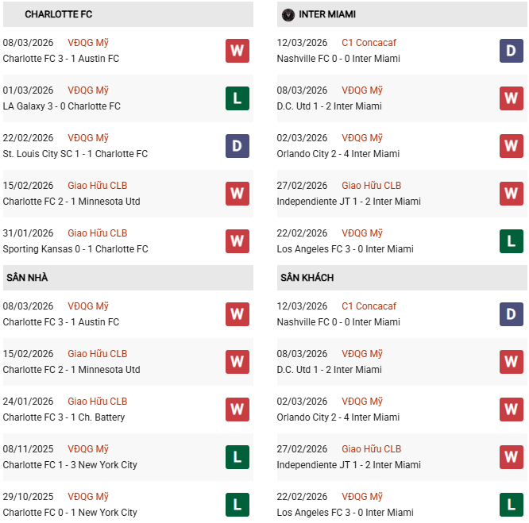Click VĐQG Mỹ link dated 08/11/2025

coord(88,449)
